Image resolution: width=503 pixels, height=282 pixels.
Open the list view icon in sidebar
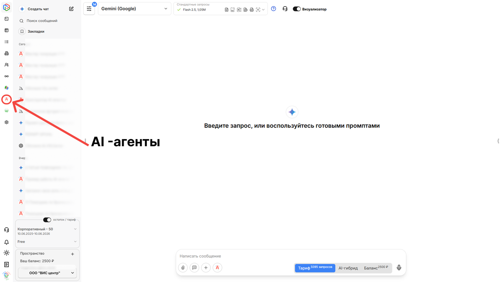(x=6, y=42)
